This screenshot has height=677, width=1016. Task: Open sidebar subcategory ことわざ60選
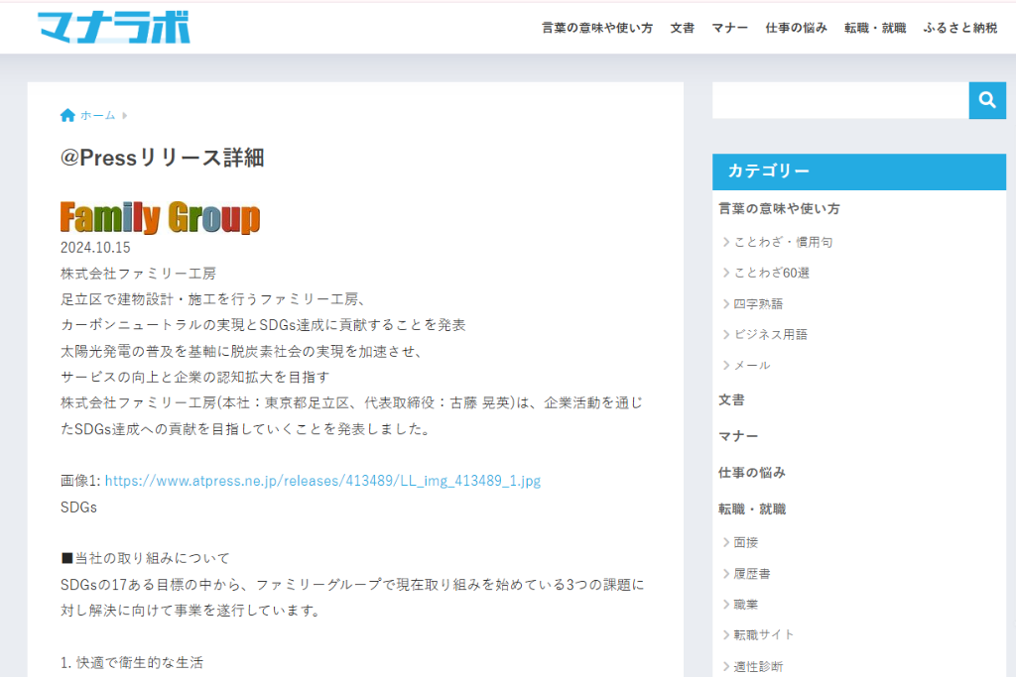(771, 274)
